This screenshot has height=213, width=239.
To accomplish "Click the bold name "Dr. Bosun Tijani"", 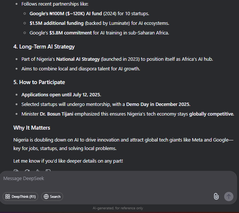I will coord(56,114).
